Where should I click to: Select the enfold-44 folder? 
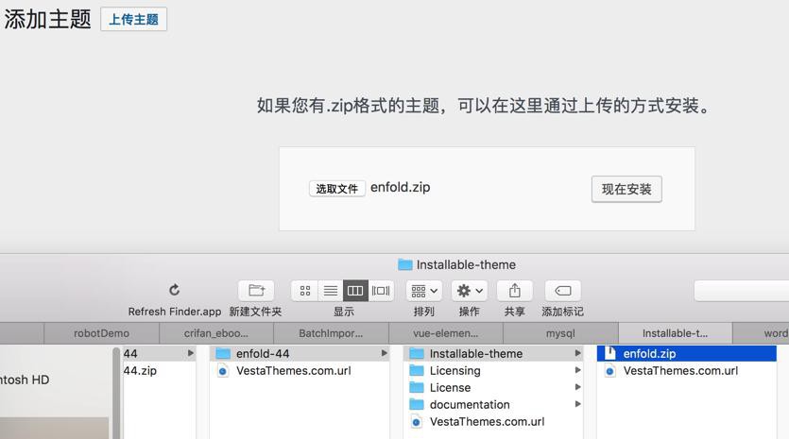tap(300, 353)
